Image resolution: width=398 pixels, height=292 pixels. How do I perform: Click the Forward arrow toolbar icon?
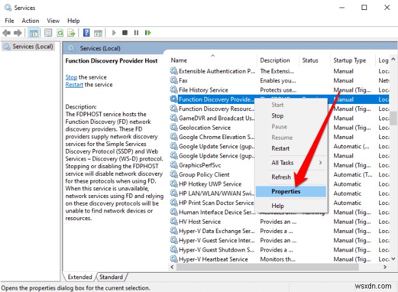click(x=18, y=33)
